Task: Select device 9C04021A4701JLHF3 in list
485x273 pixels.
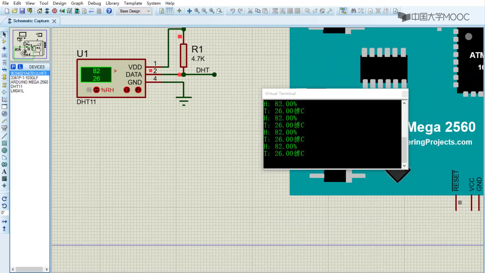Action: pyautogui.click(x=30, y=73)
